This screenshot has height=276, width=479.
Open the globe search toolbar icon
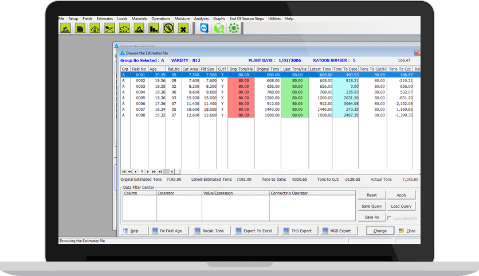pos(219,29)
